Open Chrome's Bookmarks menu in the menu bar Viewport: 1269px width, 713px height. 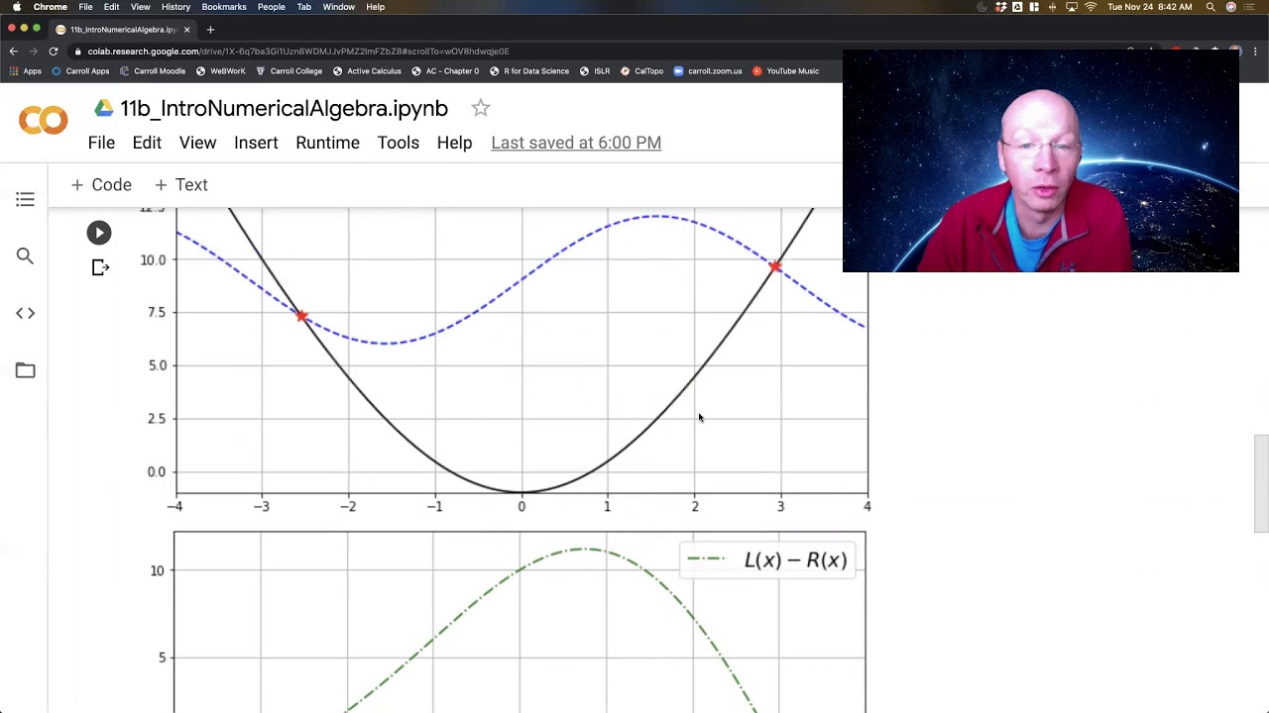[x=224, y=7]
